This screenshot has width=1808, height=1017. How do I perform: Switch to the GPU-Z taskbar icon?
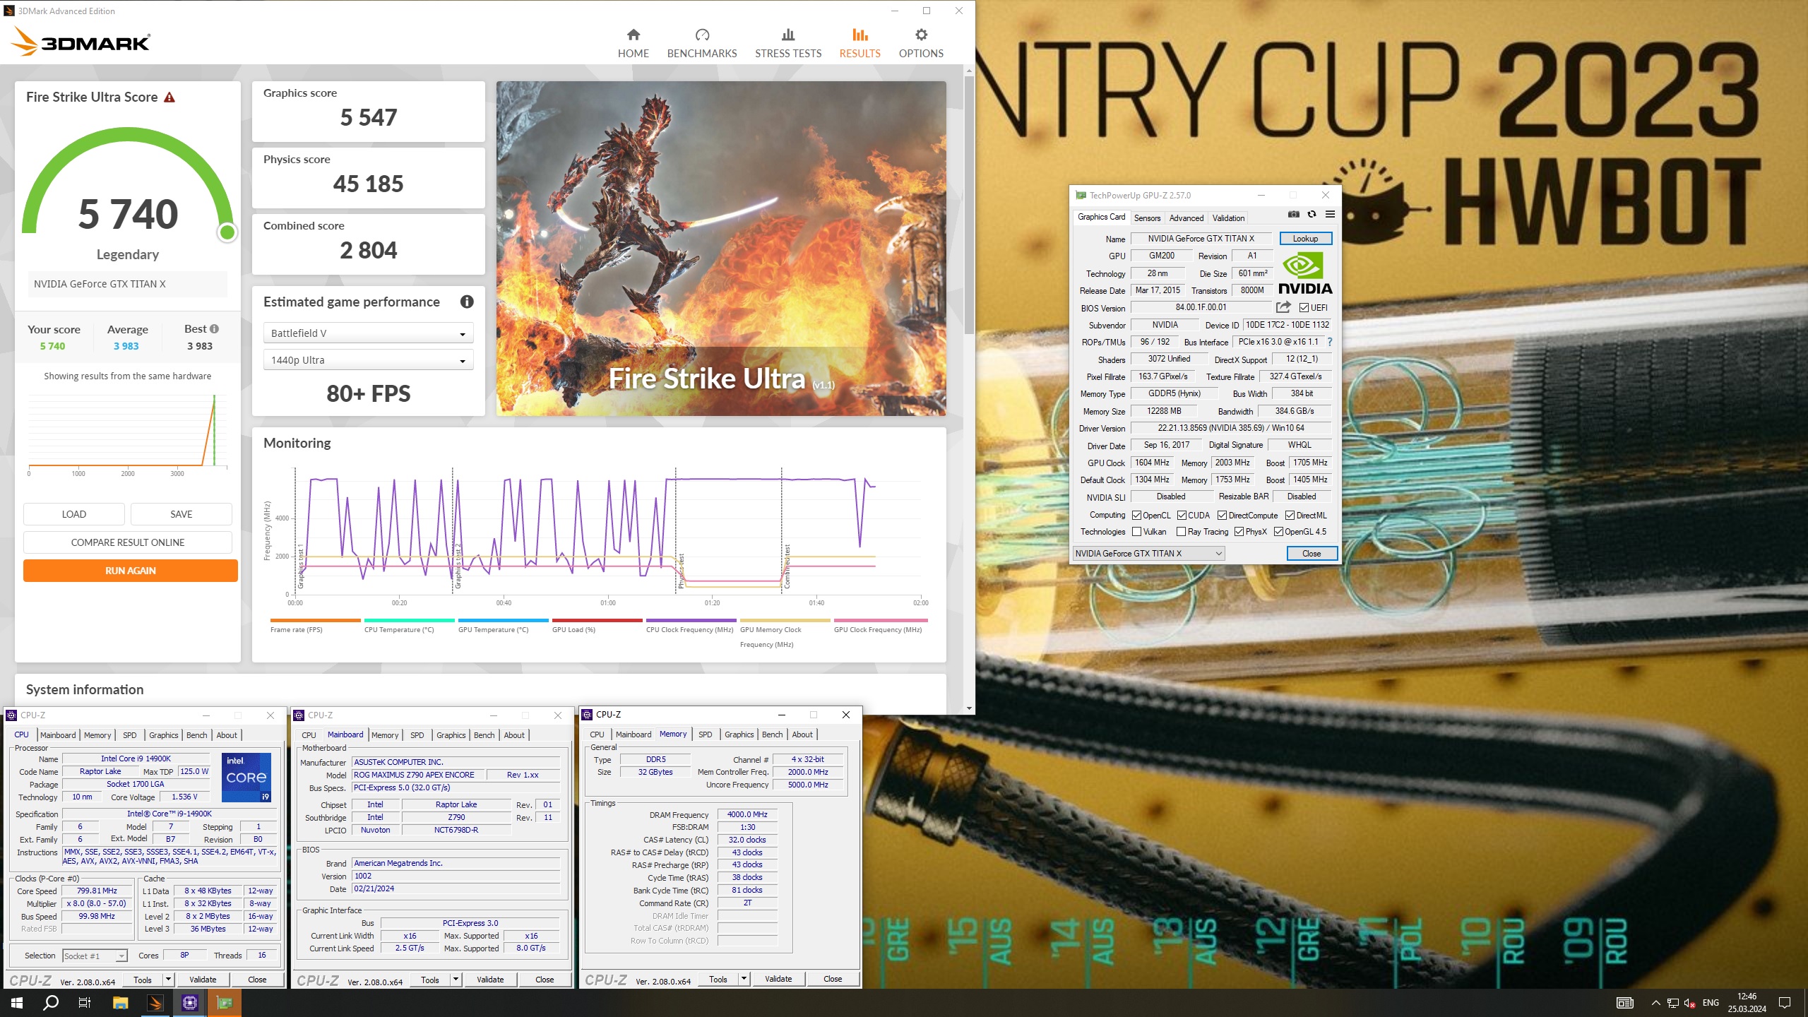click(225, 1003)
